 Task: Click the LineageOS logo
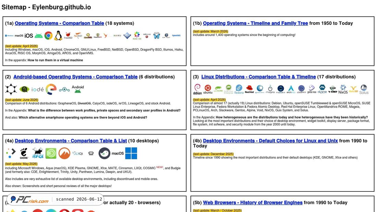64,90
